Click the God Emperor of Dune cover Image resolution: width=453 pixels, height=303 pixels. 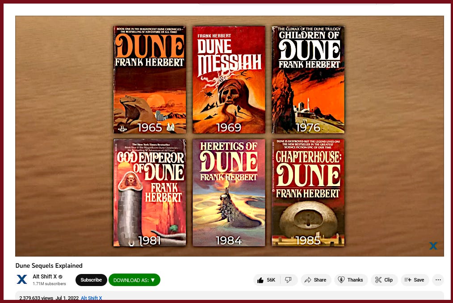coord(150,193)
